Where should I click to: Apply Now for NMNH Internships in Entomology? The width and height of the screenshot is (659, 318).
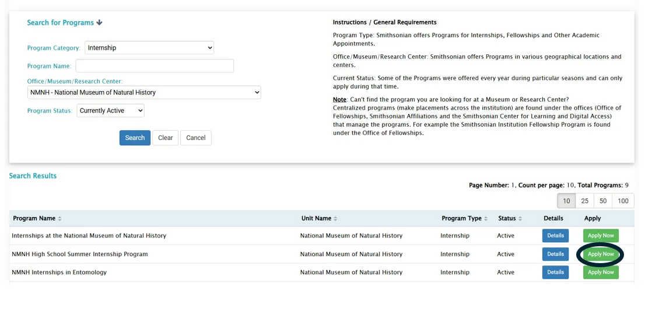(601, 272)
